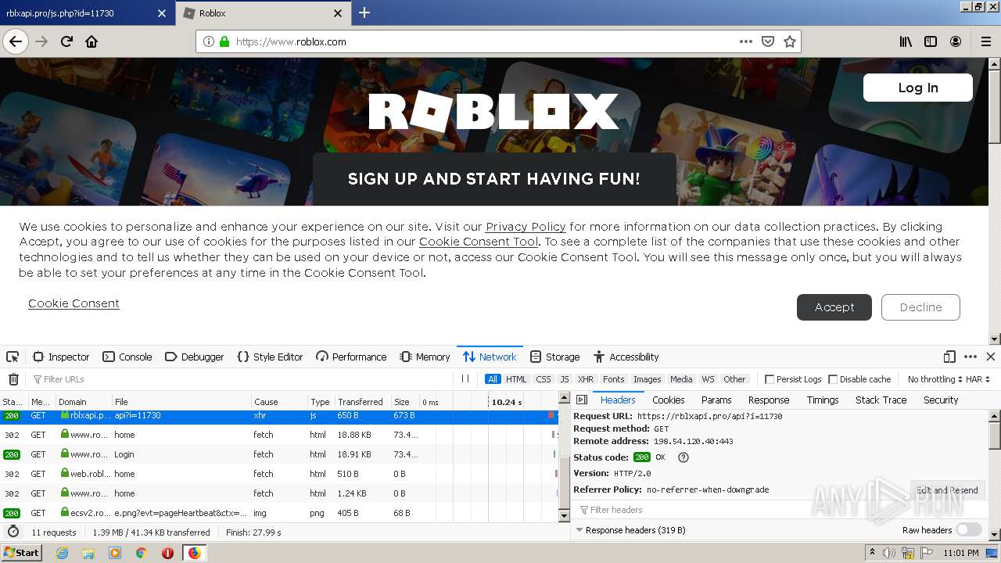This screenshot has width=1001, height=563.
Task: Filter requests by HTML
Action: [x=516, y=379]
